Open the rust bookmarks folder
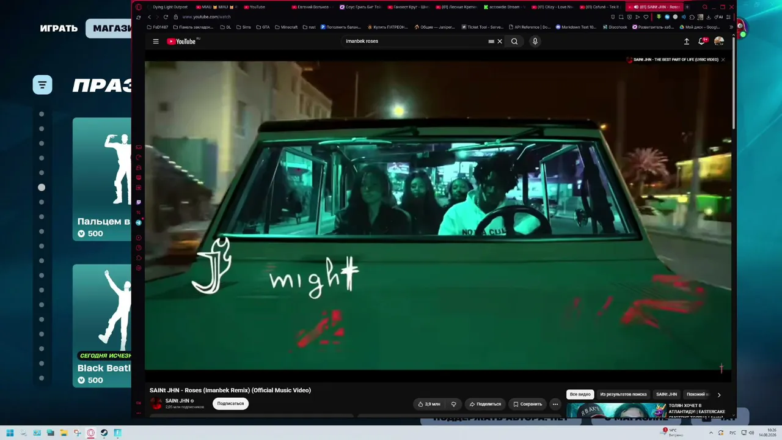 pos(309,27)
